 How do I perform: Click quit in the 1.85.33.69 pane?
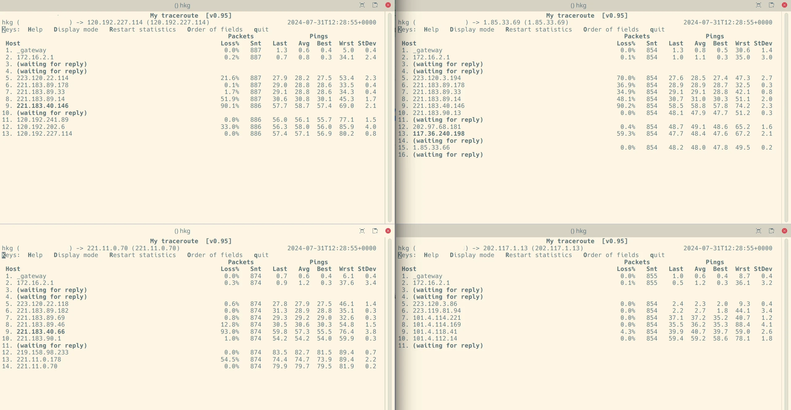click(x=657, y=29)
